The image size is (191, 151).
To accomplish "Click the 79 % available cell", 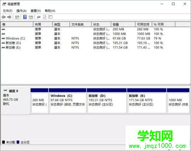I will [157, 38].
